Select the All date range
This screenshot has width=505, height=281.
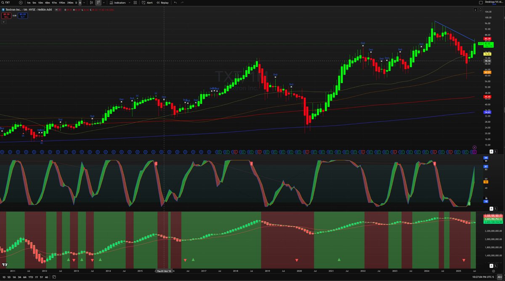click(x=46, y=278)
